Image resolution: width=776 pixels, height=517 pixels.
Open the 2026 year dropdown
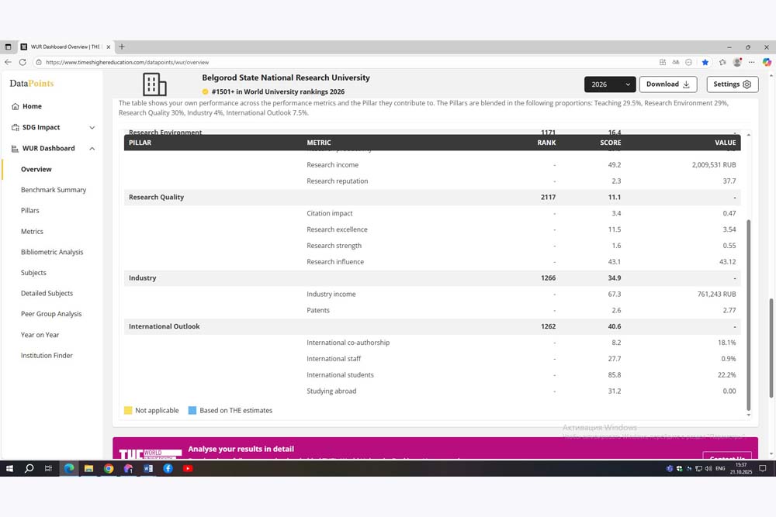coord(609,84)
